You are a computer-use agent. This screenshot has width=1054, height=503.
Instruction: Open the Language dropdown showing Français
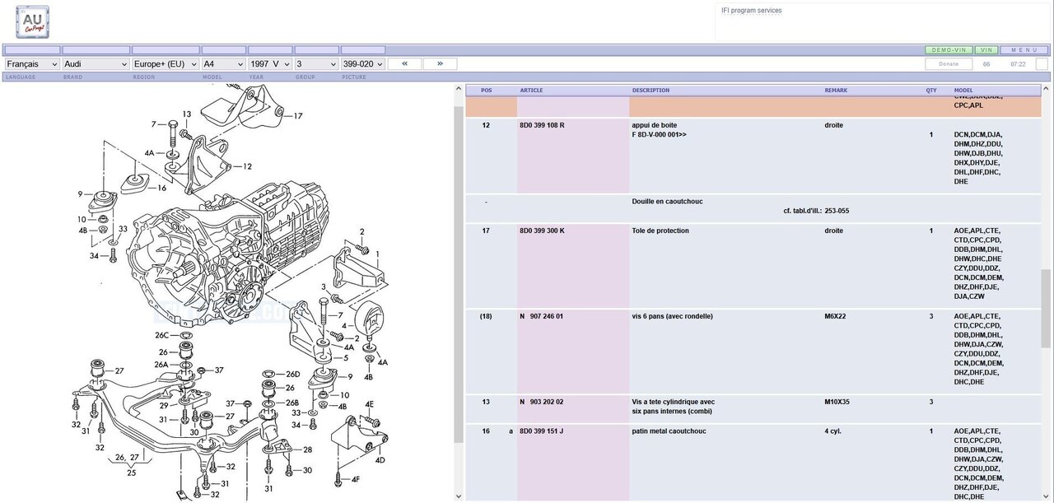[32, 63]
